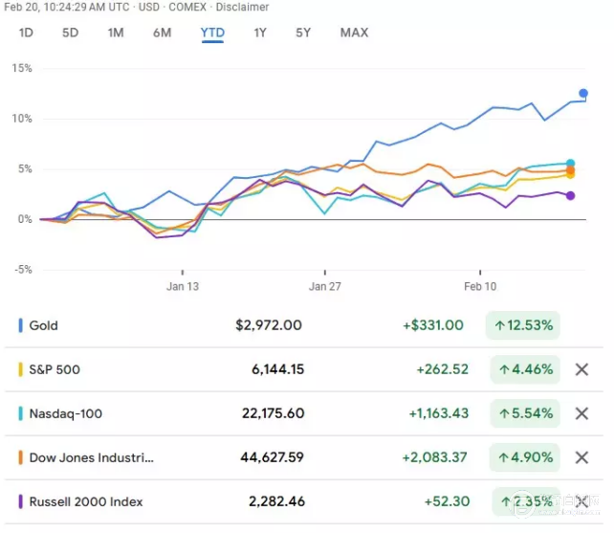This screenshot has height=533, width=615.
Task: Click the 4.90% gain badge
Action: point(525,457)
